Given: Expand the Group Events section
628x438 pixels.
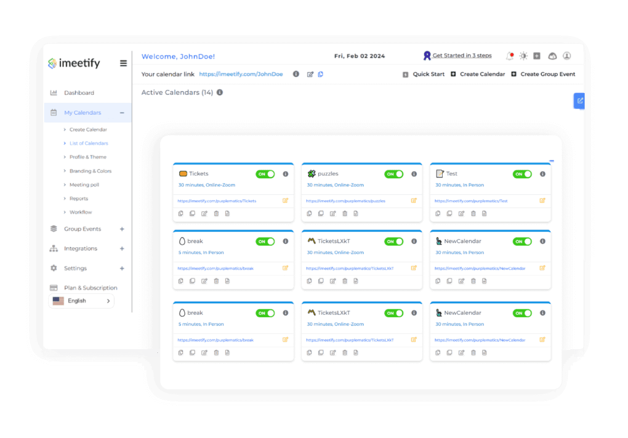Looking at the screenshot, I should 122,229.
